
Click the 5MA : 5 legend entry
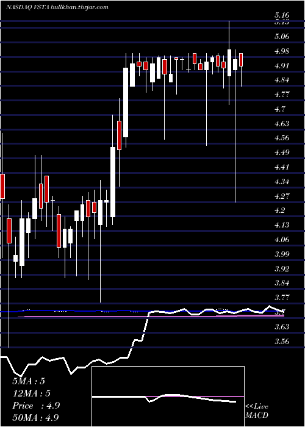pos(29,381)
